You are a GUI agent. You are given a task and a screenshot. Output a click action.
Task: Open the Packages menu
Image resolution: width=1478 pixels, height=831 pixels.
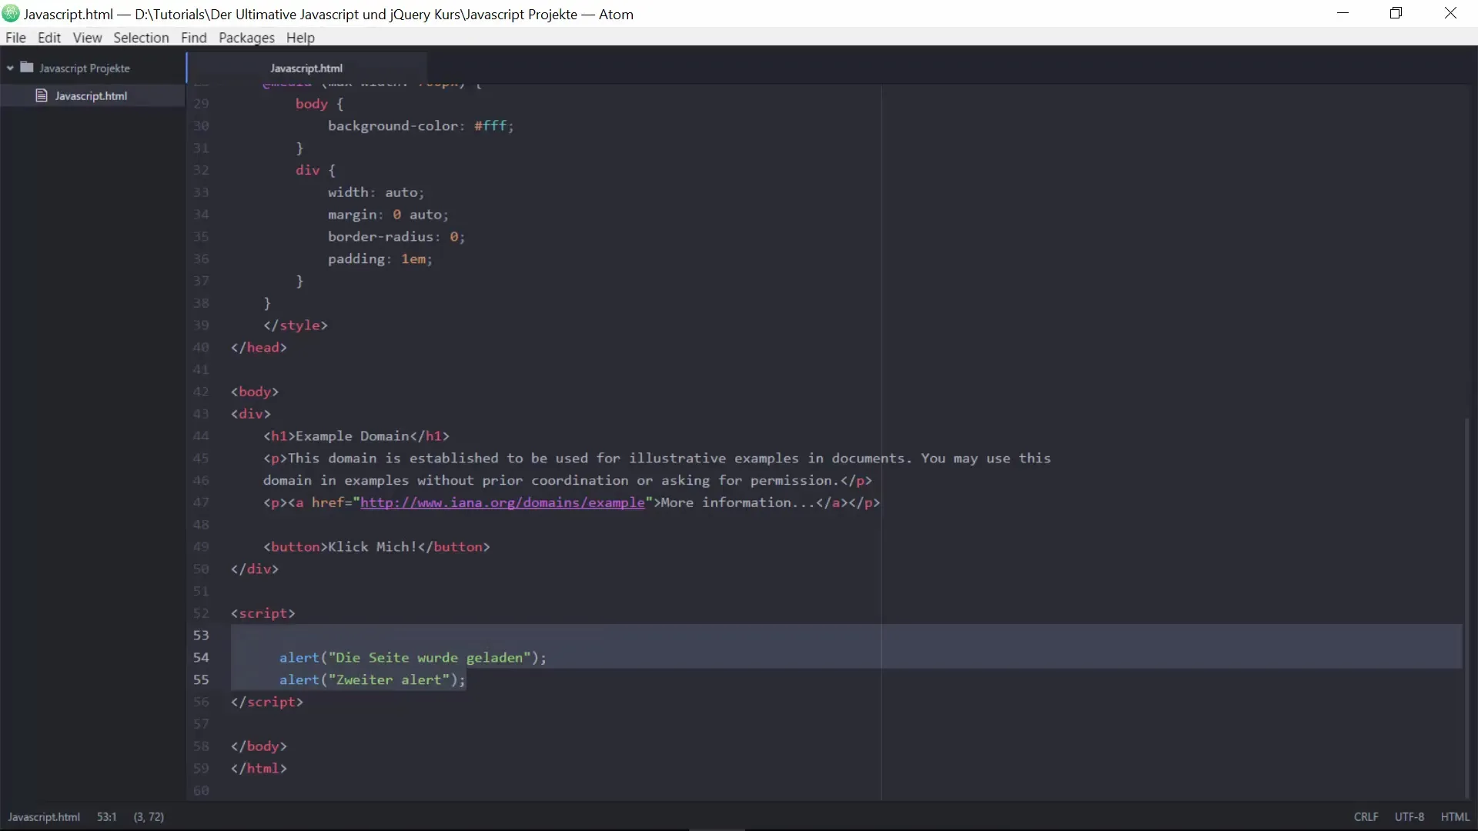246,38
